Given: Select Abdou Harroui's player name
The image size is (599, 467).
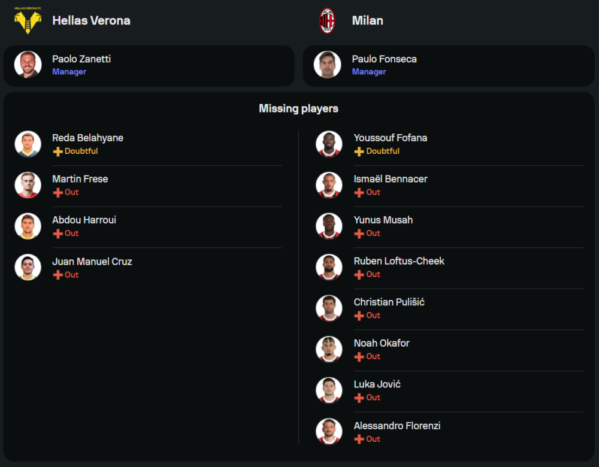Looking at the screenshot, I should [84, 220].
